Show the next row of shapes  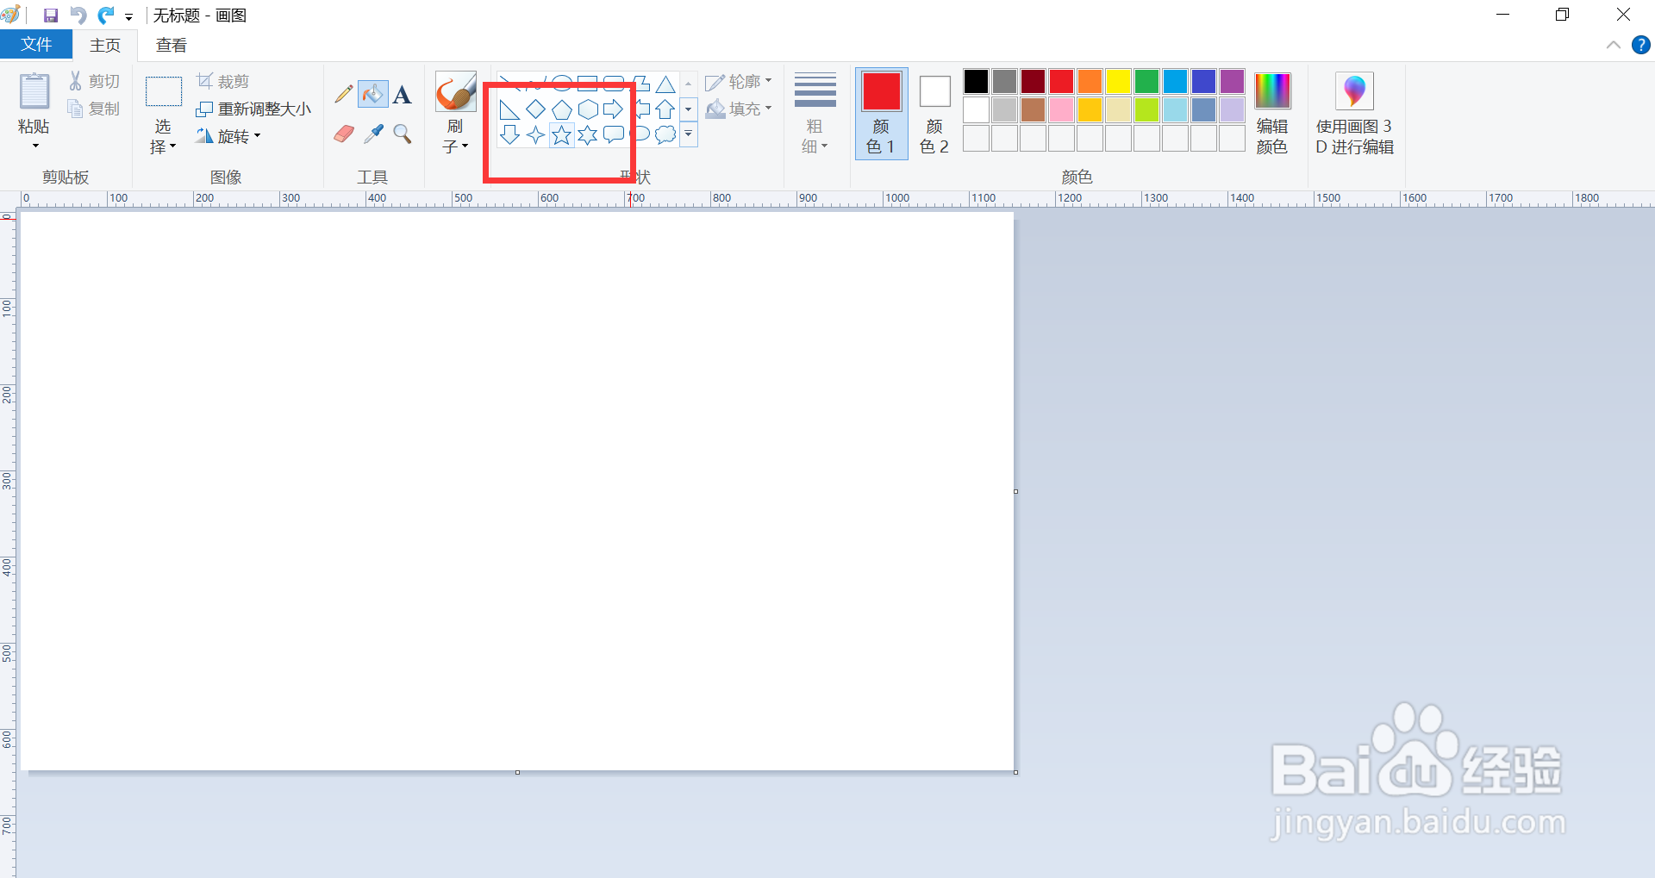tap(688, 109)
